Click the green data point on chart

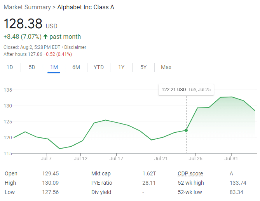[186, 130]
